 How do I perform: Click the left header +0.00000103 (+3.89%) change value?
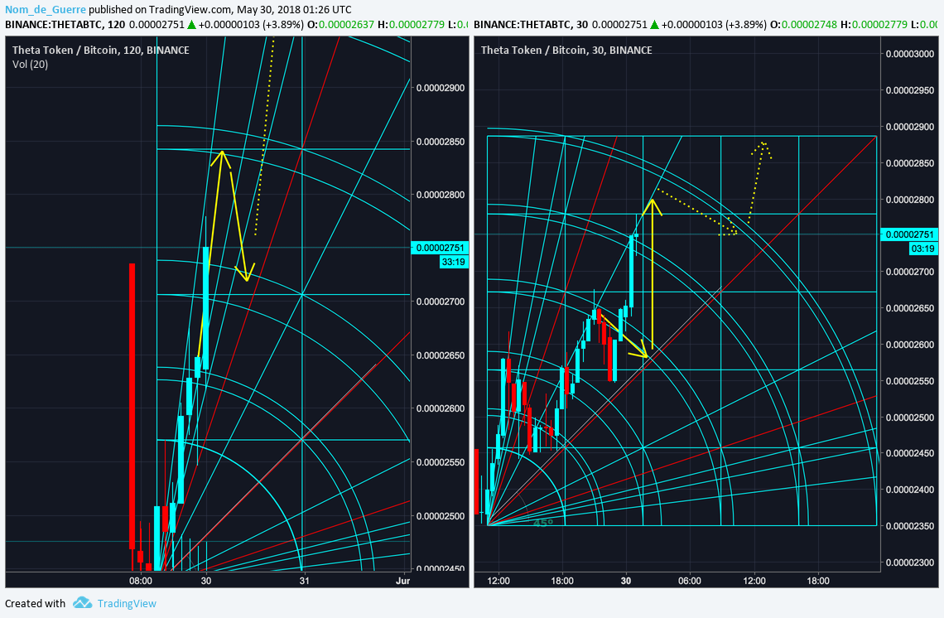tap(251, 25)
